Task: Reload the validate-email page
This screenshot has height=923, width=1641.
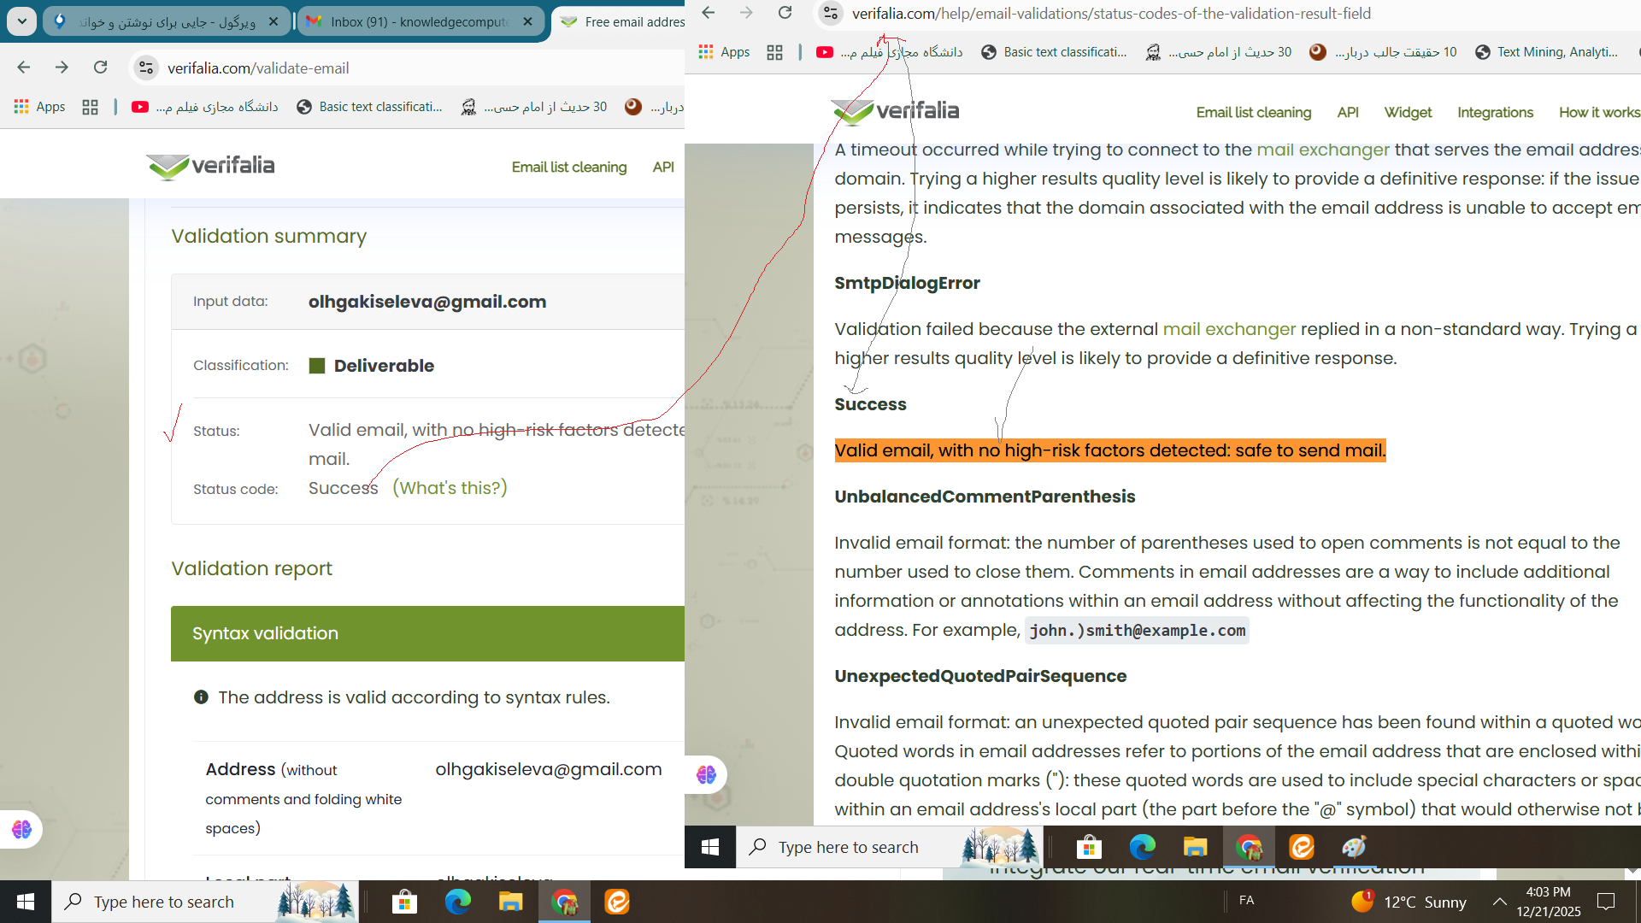Action: pos(101,68)
